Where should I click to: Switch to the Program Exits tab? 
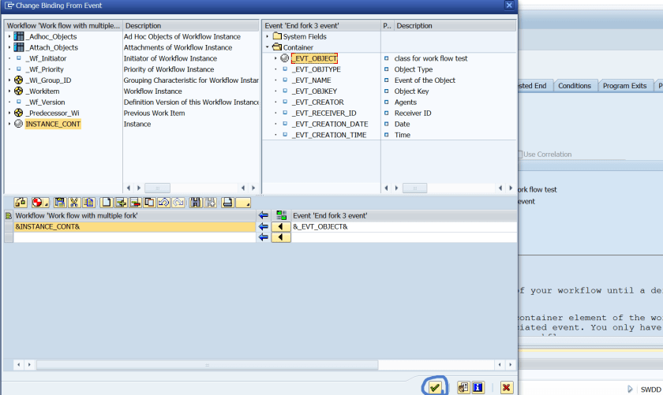624,86
